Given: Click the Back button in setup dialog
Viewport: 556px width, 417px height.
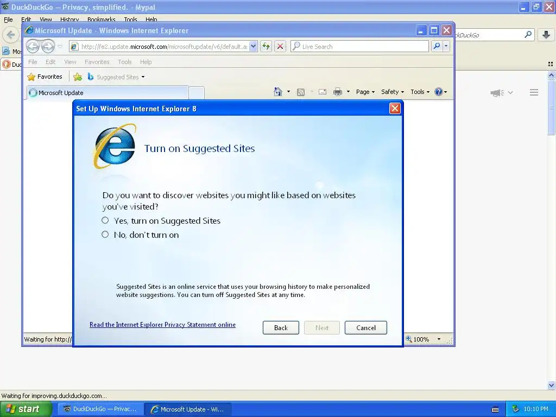Looking at the screenshot, I should (281, 327).
